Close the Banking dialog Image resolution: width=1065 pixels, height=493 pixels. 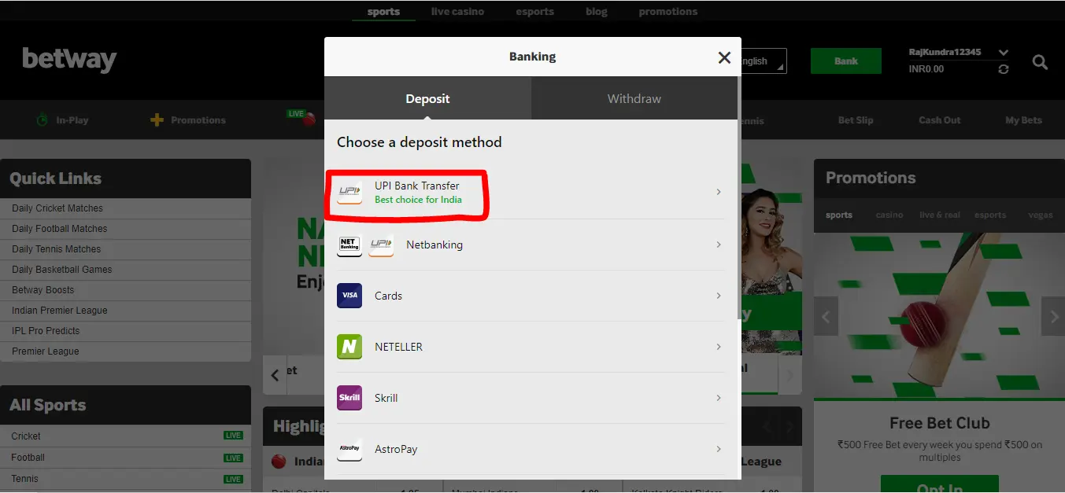(724, 57)
